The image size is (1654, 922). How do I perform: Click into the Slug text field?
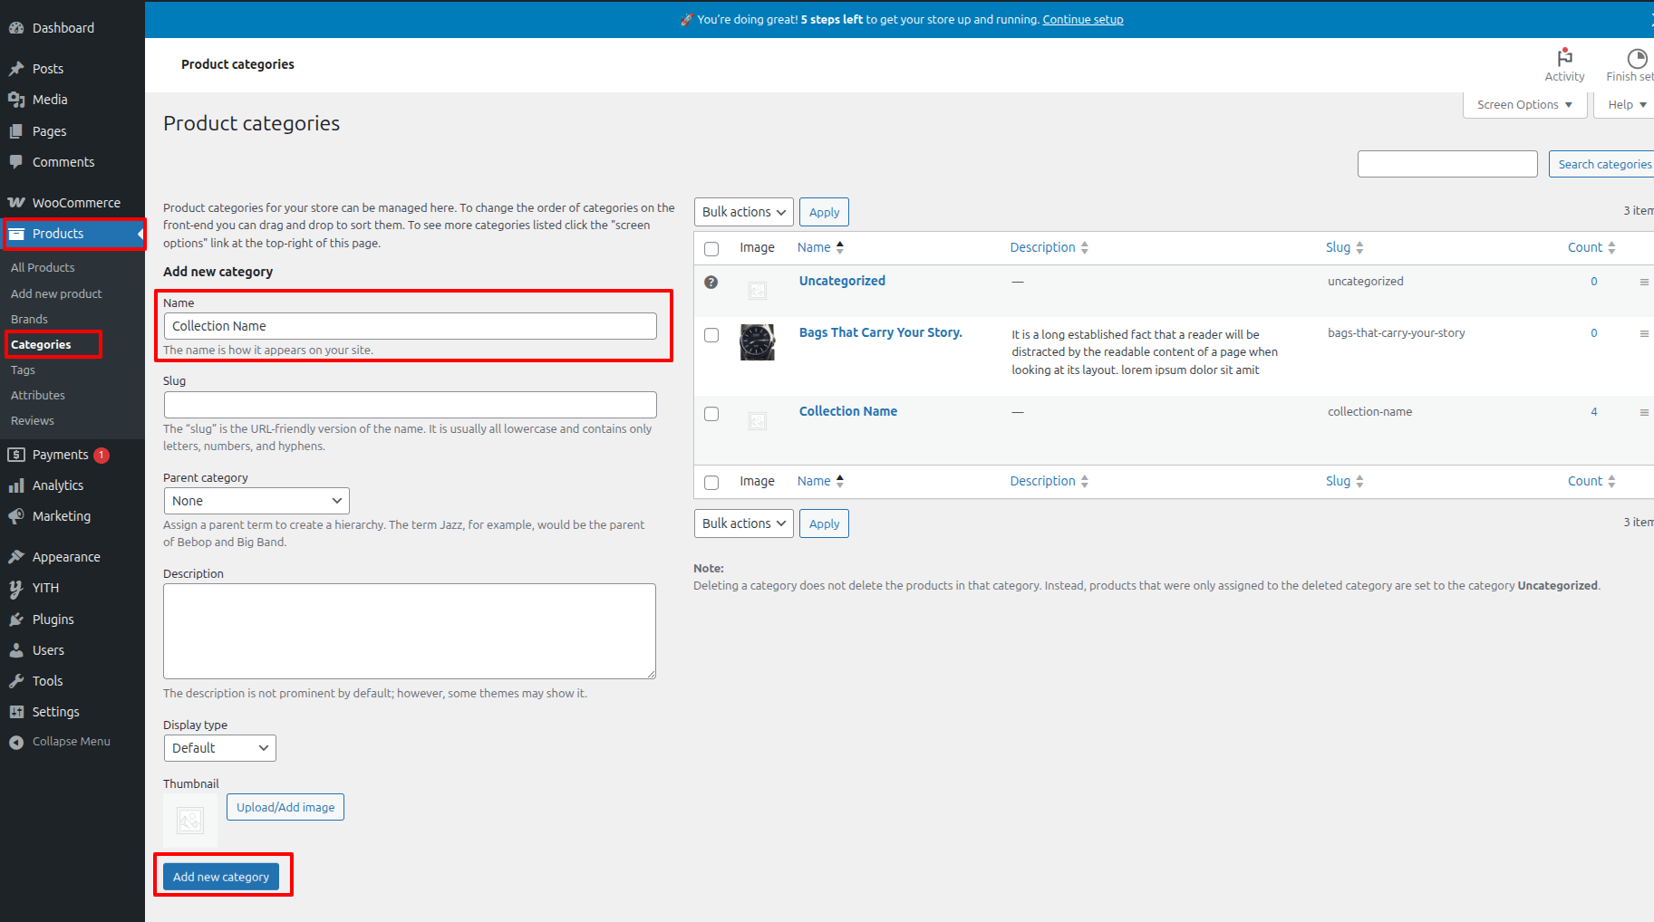click(x=410, y=405)
